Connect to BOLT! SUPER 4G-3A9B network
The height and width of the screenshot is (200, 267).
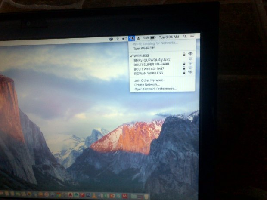tap(152, 65)
